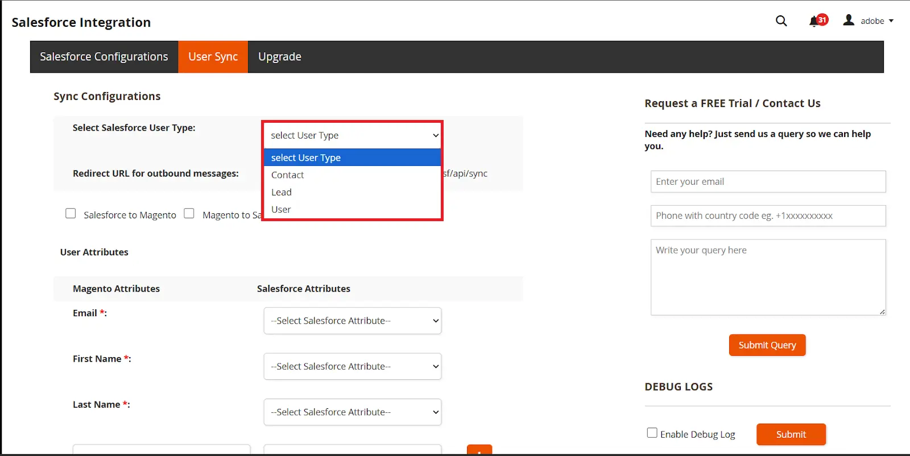Tick the Magento to Salesforce checkbox
This screenshot has height=456, width=910.
click(x=189, y=213)
